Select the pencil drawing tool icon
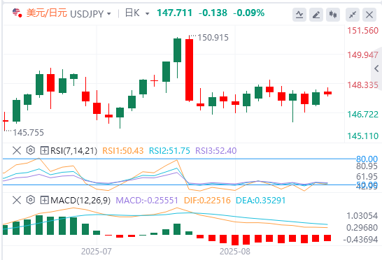 [316, 15]
